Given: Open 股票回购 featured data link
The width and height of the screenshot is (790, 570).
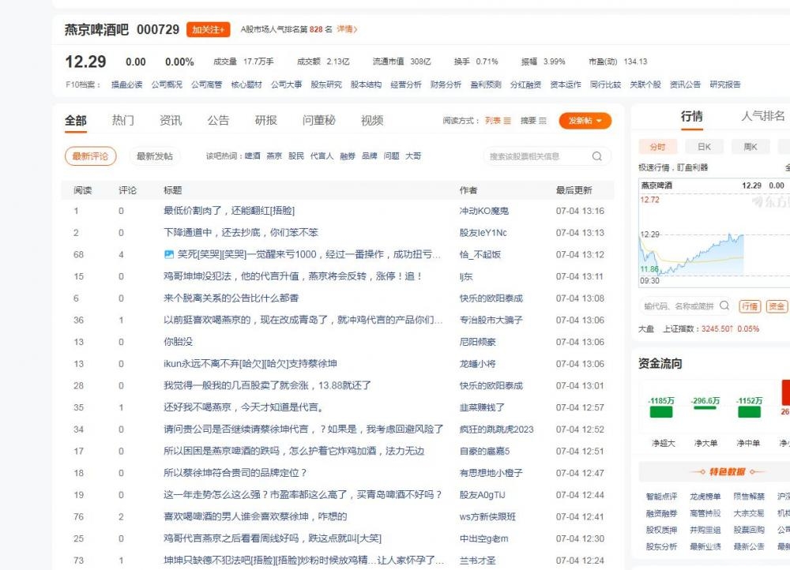Looking at the screenshot, I should 749,530.
